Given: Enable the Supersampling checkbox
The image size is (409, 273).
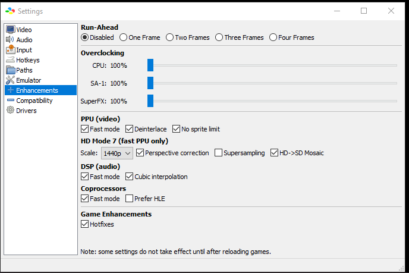Looking at the screenshot, I should click(x=218, y=153).
